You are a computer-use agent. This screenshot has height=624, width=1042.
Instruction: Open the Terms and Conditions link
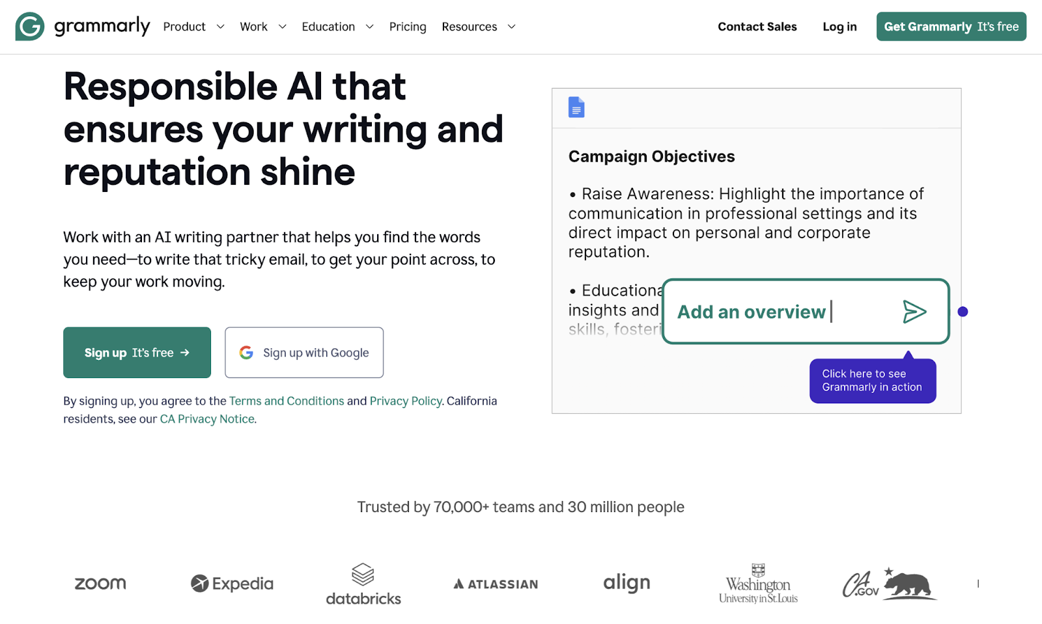coord(287,401)
